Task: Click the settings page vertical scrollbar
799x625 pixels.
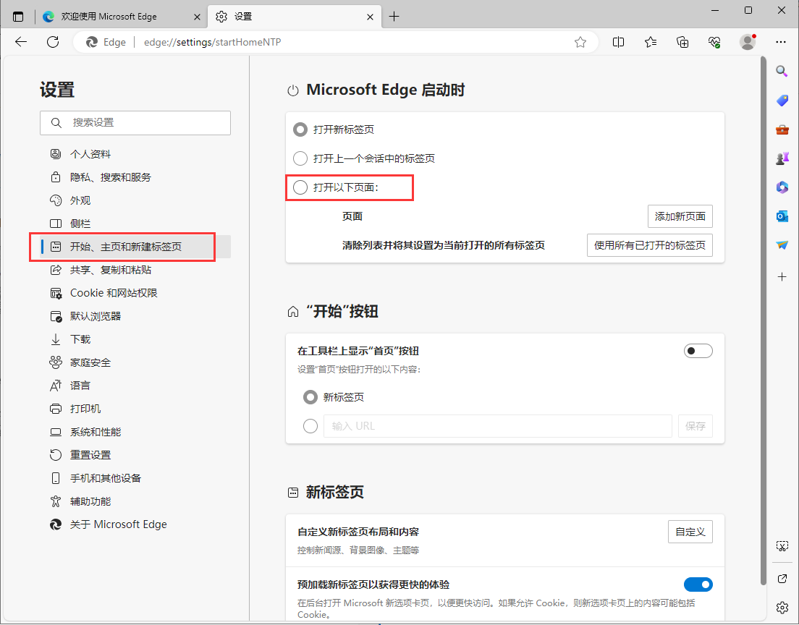Action: [x=763, y=321]
